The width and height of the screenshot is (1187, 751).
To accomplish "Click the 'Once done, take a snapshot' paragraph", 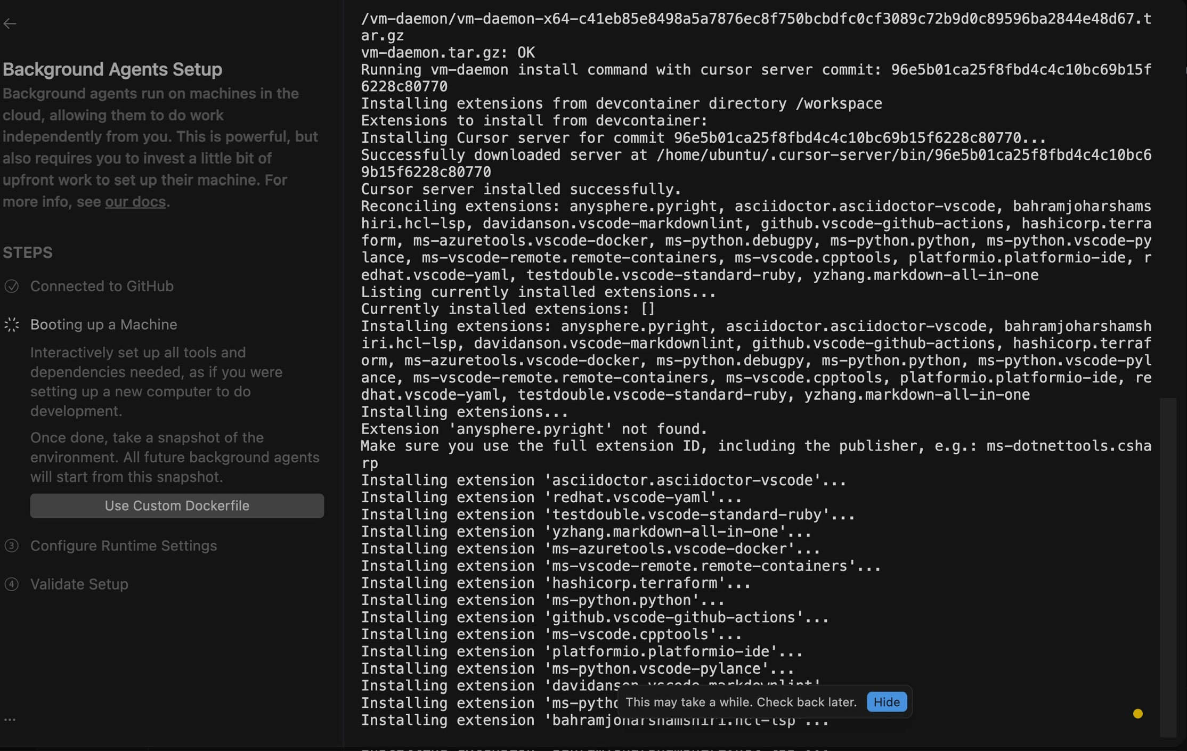I will (175, 457).
